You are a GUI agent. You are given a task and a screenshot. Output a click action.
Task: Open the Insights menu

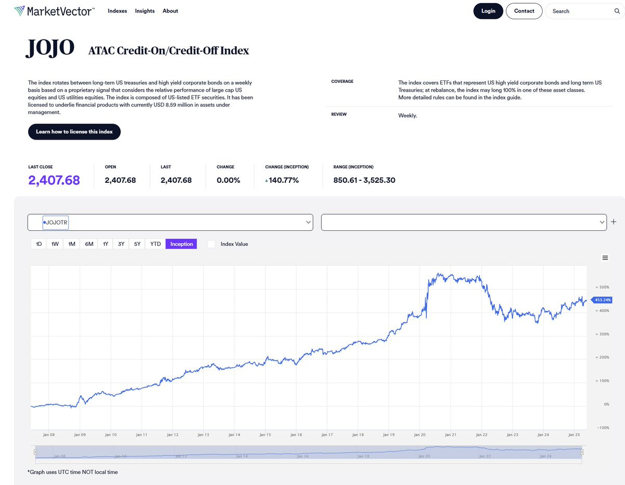click(x=145, y=11)
